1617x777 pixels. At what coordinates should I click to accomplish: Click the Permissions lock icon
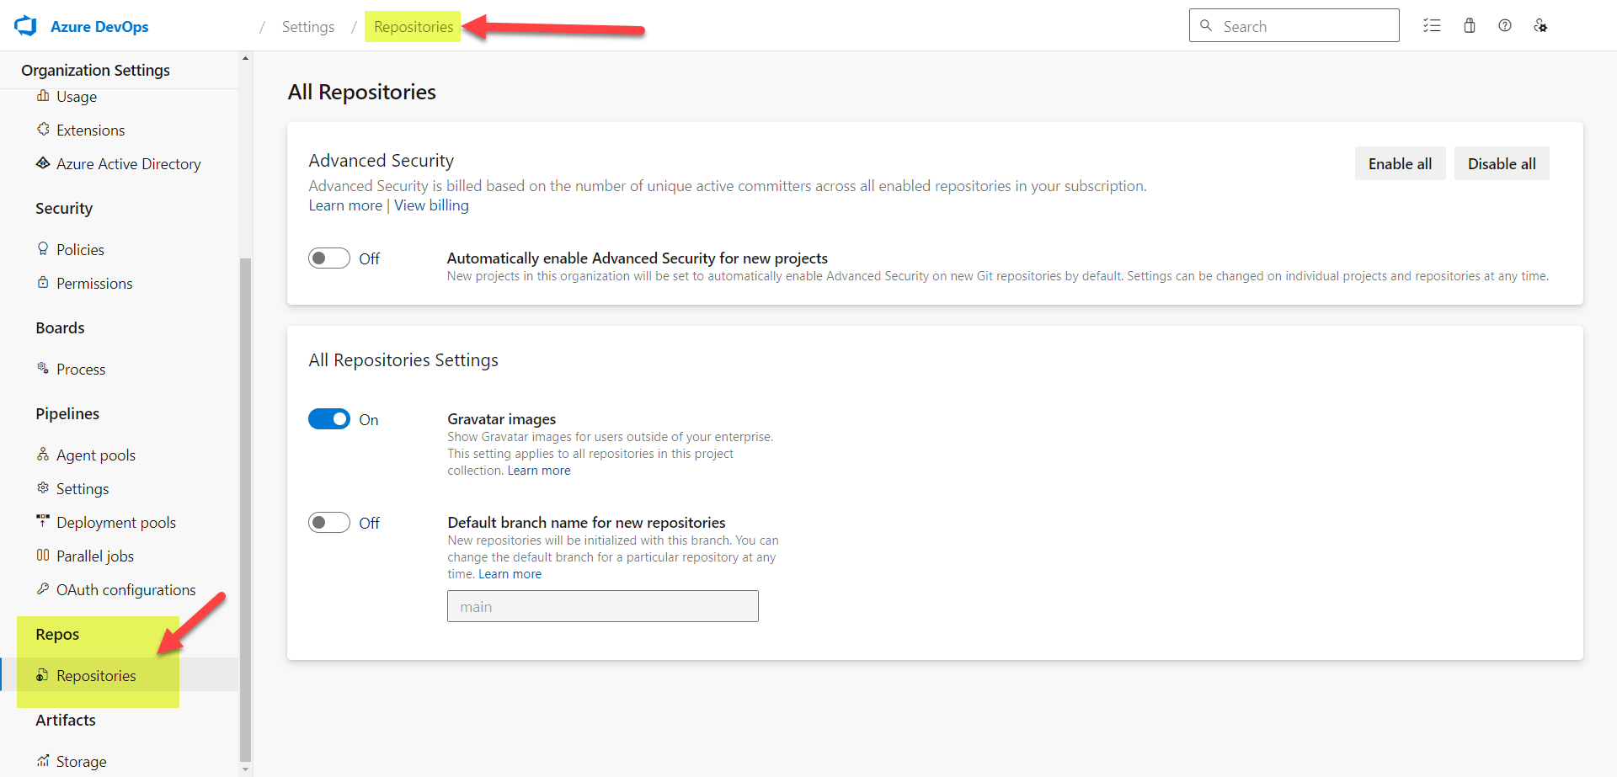(x=43, y=283)
